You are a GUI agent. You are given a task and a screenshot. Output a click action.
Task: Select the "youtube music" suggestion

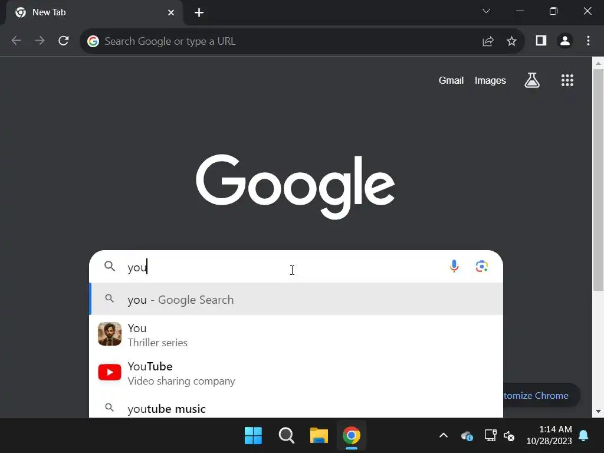coord(296,408)
